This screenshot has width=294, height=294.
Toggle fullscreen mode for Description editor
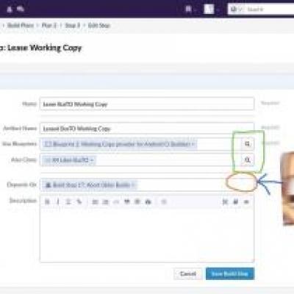coord(225,202)
